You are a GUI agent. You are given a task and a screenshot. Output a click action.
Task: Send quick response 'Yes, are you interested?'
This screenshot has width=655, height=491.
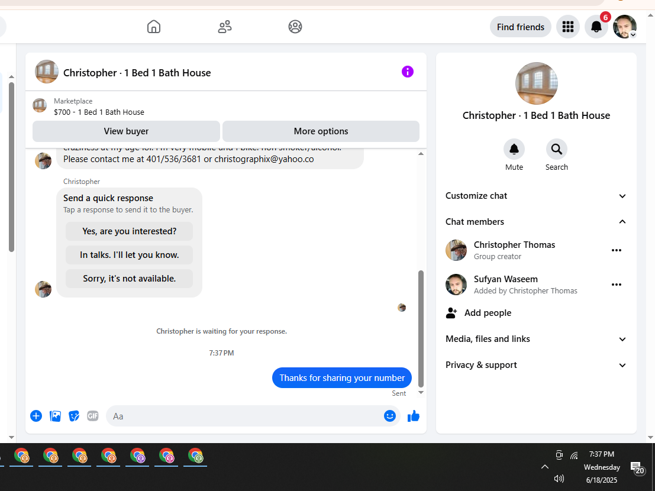pos(129,231)
